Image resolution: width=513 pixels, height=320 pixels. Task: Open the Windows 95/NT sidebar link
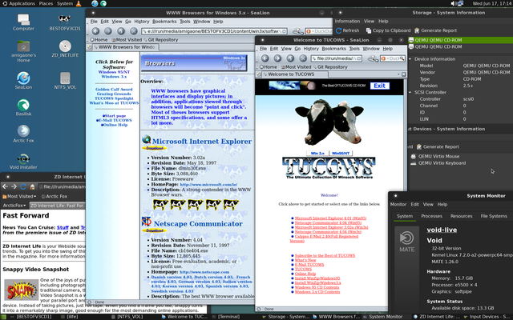tap(114, 72)
